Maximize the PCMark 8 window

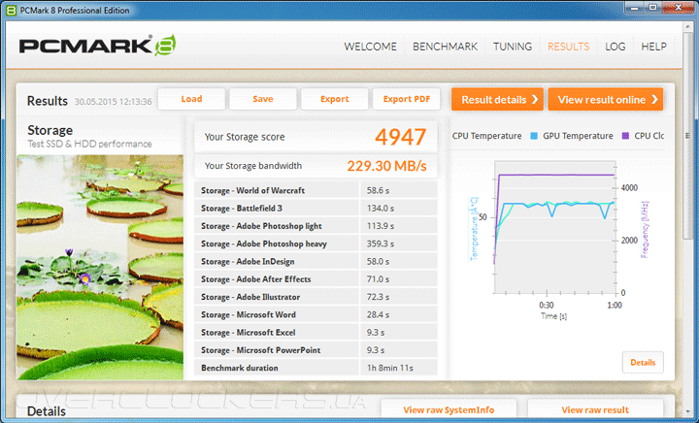point(653,8)
